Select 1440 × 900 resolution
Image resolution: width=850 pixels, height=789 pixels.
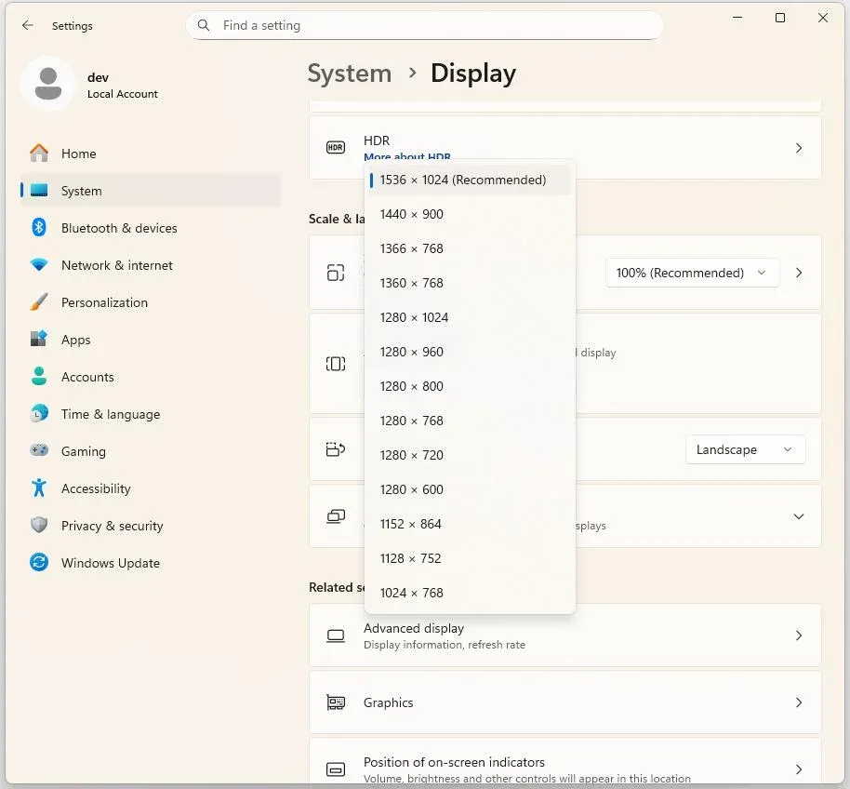470,214
